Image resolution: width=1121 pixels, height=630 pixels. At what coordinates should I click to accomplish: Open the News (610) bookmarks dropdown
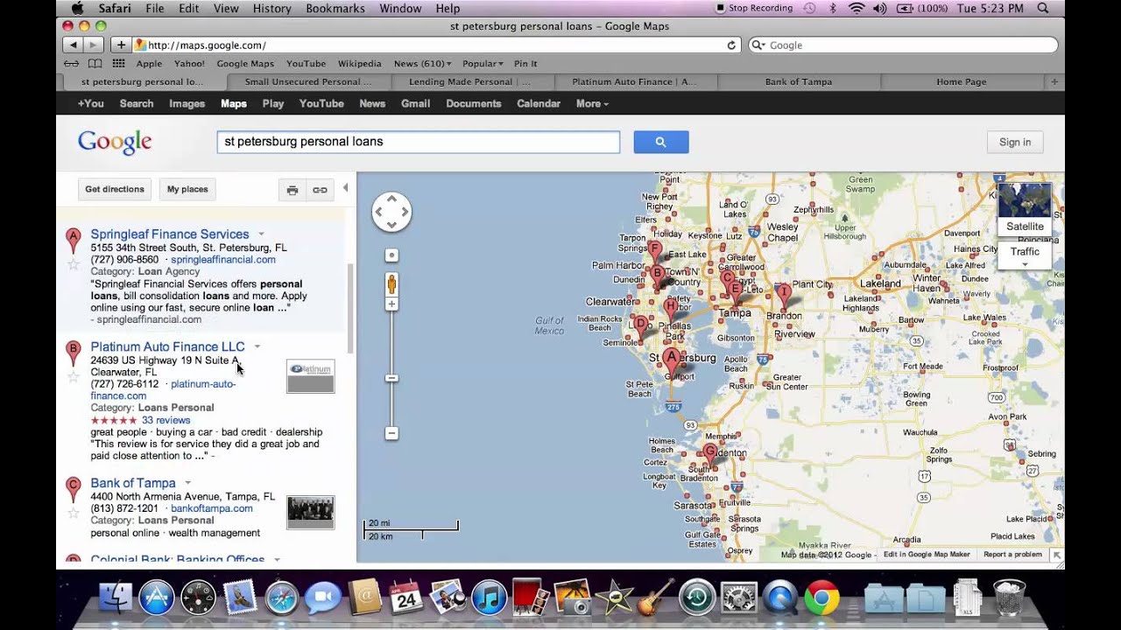(x=422, y=63)
